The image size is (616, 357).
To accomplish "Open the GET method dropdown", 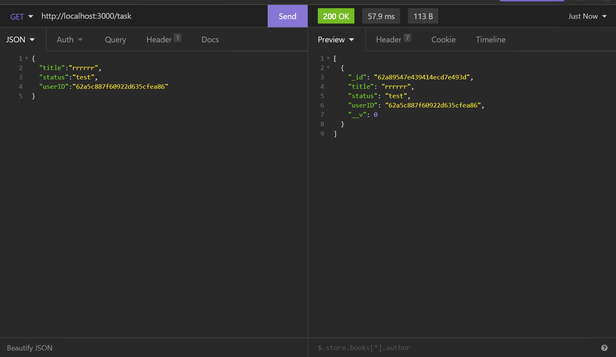I will pos(21,16).
